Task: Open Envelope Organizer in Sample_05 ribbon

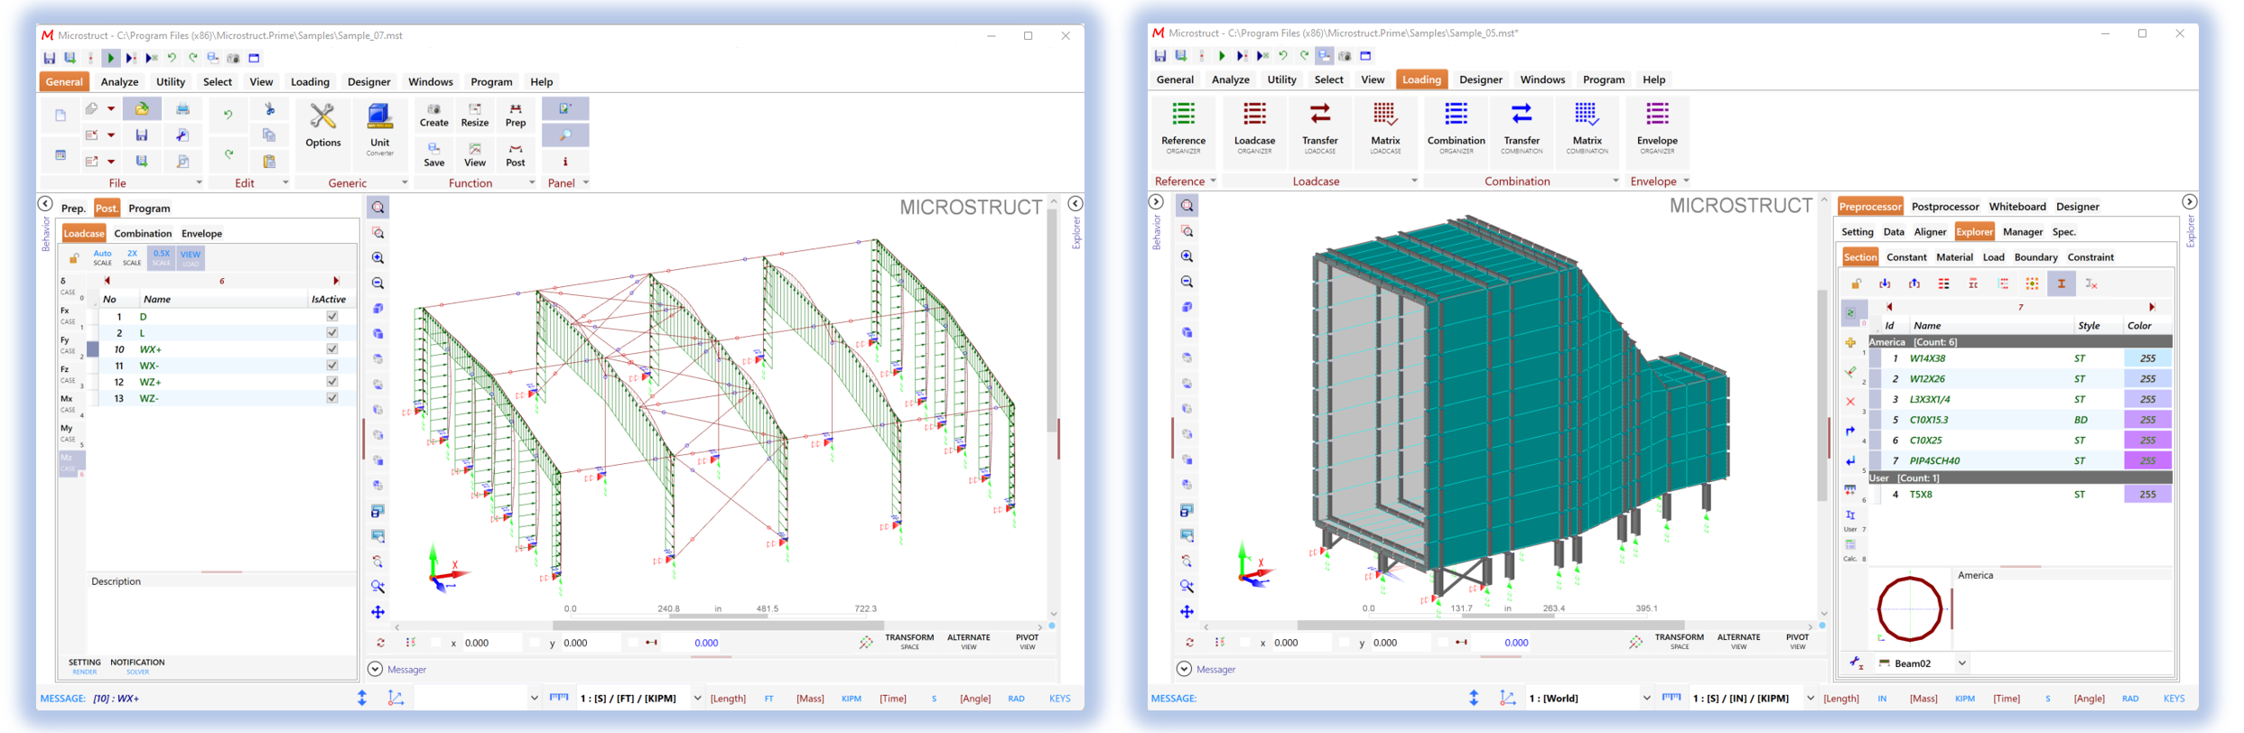Action: tap(1657, 128)
